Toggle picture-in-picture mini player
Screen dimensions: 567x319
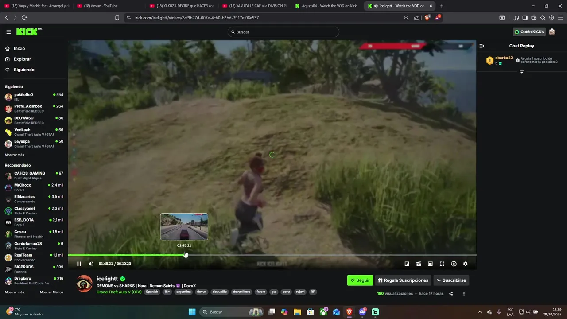[x=407, y=264]
